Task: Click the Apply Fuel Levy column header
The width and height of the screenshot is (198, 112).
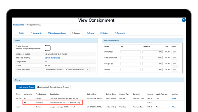Action: [x=162, y=94]
